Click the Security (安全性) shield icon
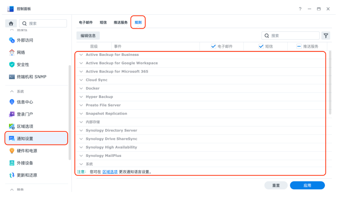The width and height of the screenshot is (337, 198). click(12, 65)
